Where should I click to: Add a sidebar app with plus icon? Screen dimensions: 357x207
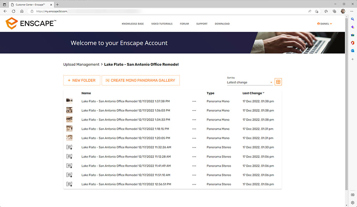(x=352, y=59)
